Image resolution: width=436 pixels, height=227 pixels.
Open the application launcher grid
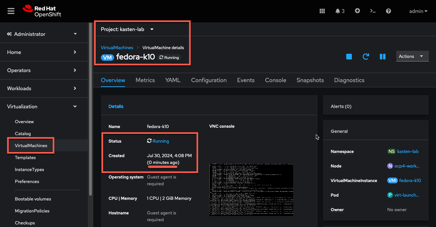[x=322, y=11]
